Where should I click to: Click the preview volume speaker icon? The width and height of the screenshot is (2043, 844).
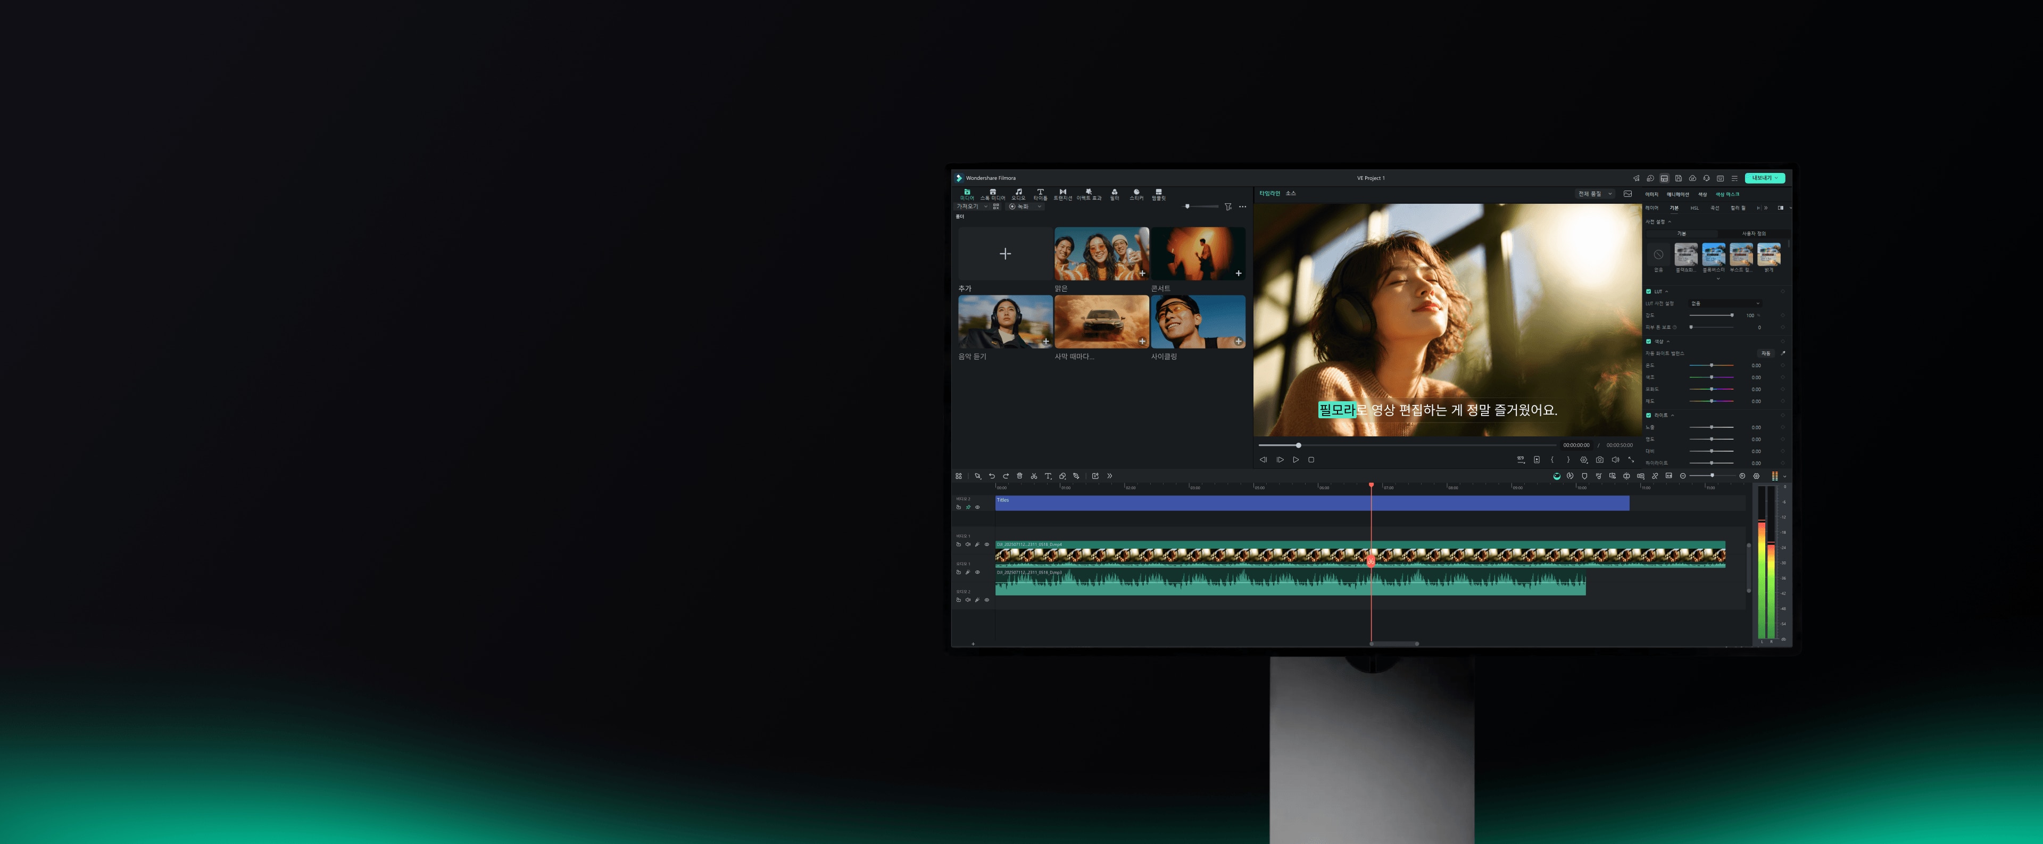1616,459
